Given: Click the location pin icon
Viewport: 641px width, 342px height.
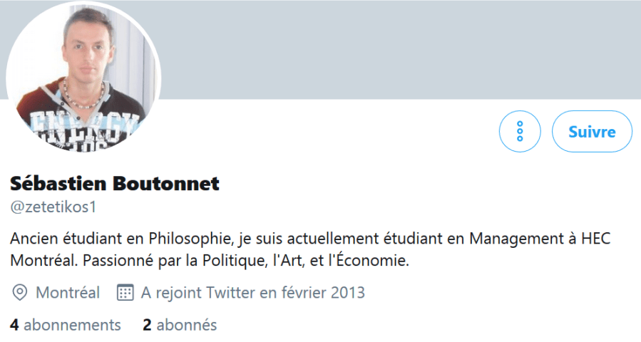Looking at the screenshot, I should coord(20,292).
